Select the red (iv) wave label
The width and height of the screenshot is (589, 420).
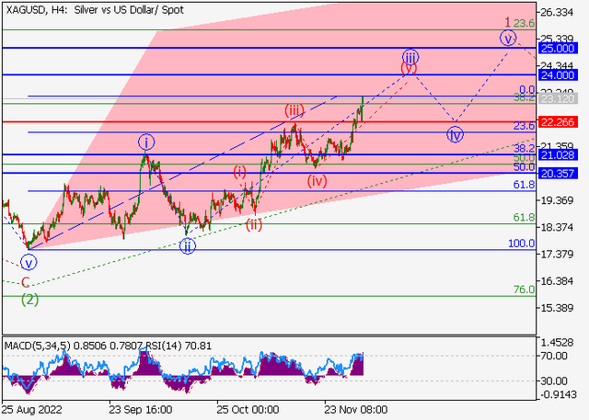coord(317,181)
